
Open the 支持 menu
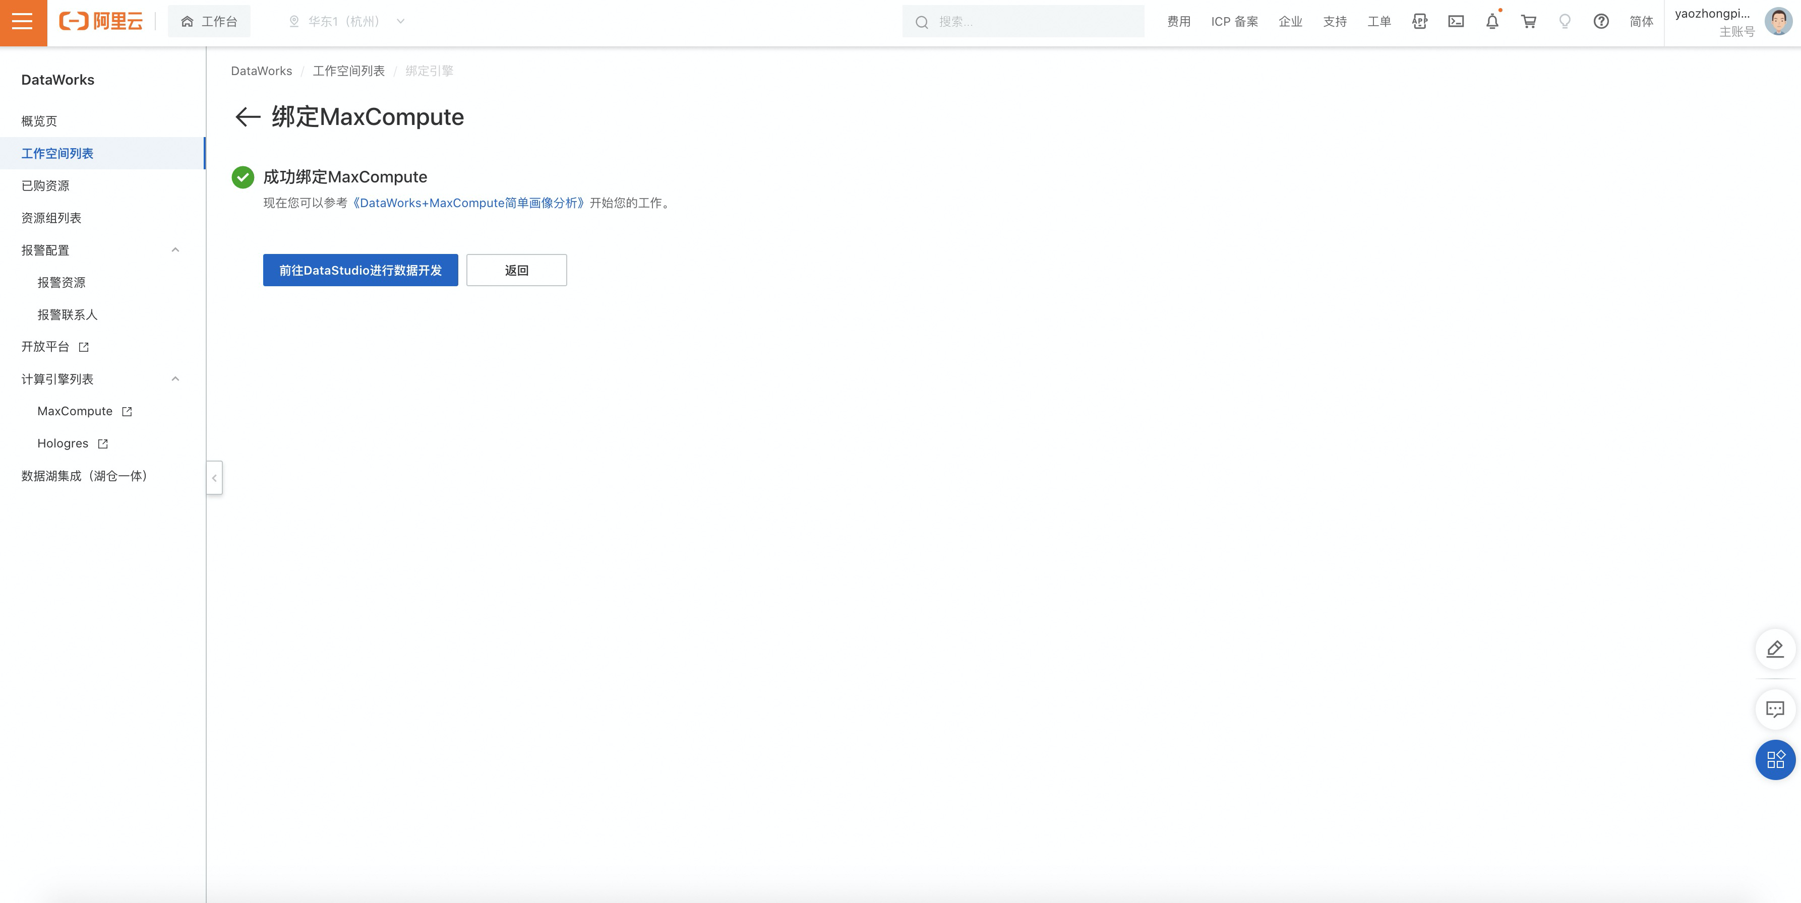tap(1335, 22)
